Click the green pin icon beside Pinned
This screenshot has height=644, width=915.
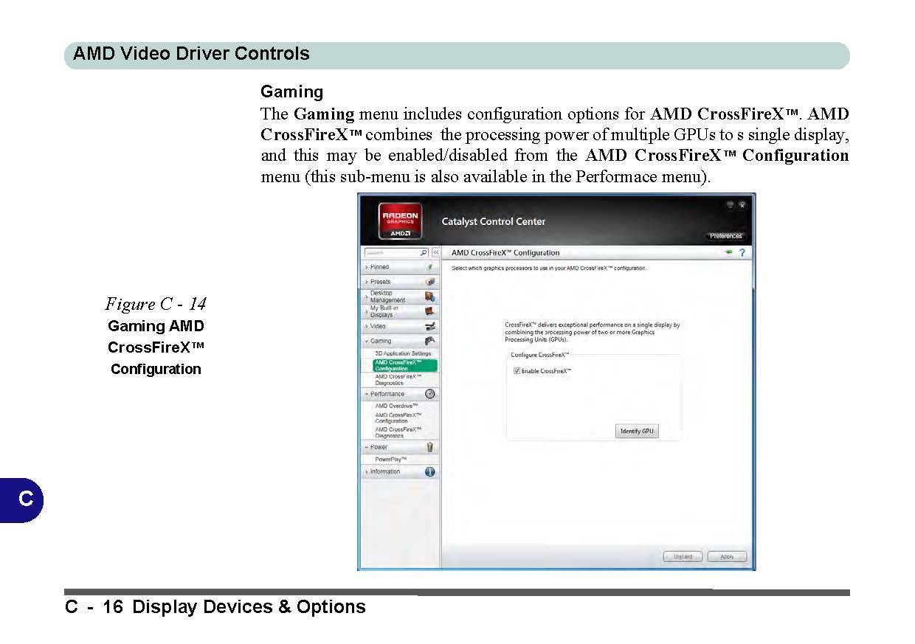[x=429, y=267]
